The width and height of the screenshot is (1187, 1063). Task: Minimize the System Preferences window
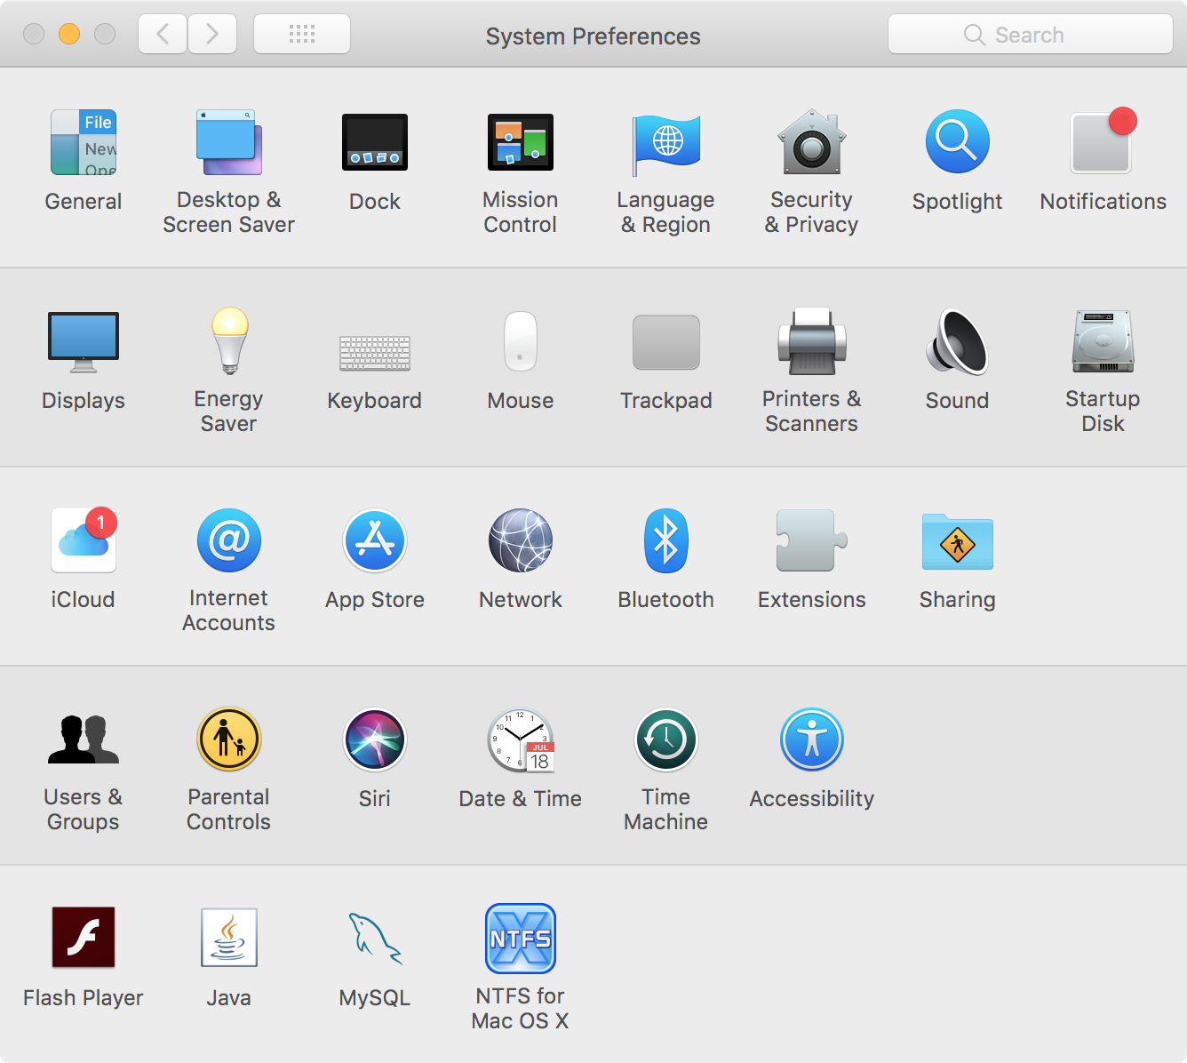69,35
